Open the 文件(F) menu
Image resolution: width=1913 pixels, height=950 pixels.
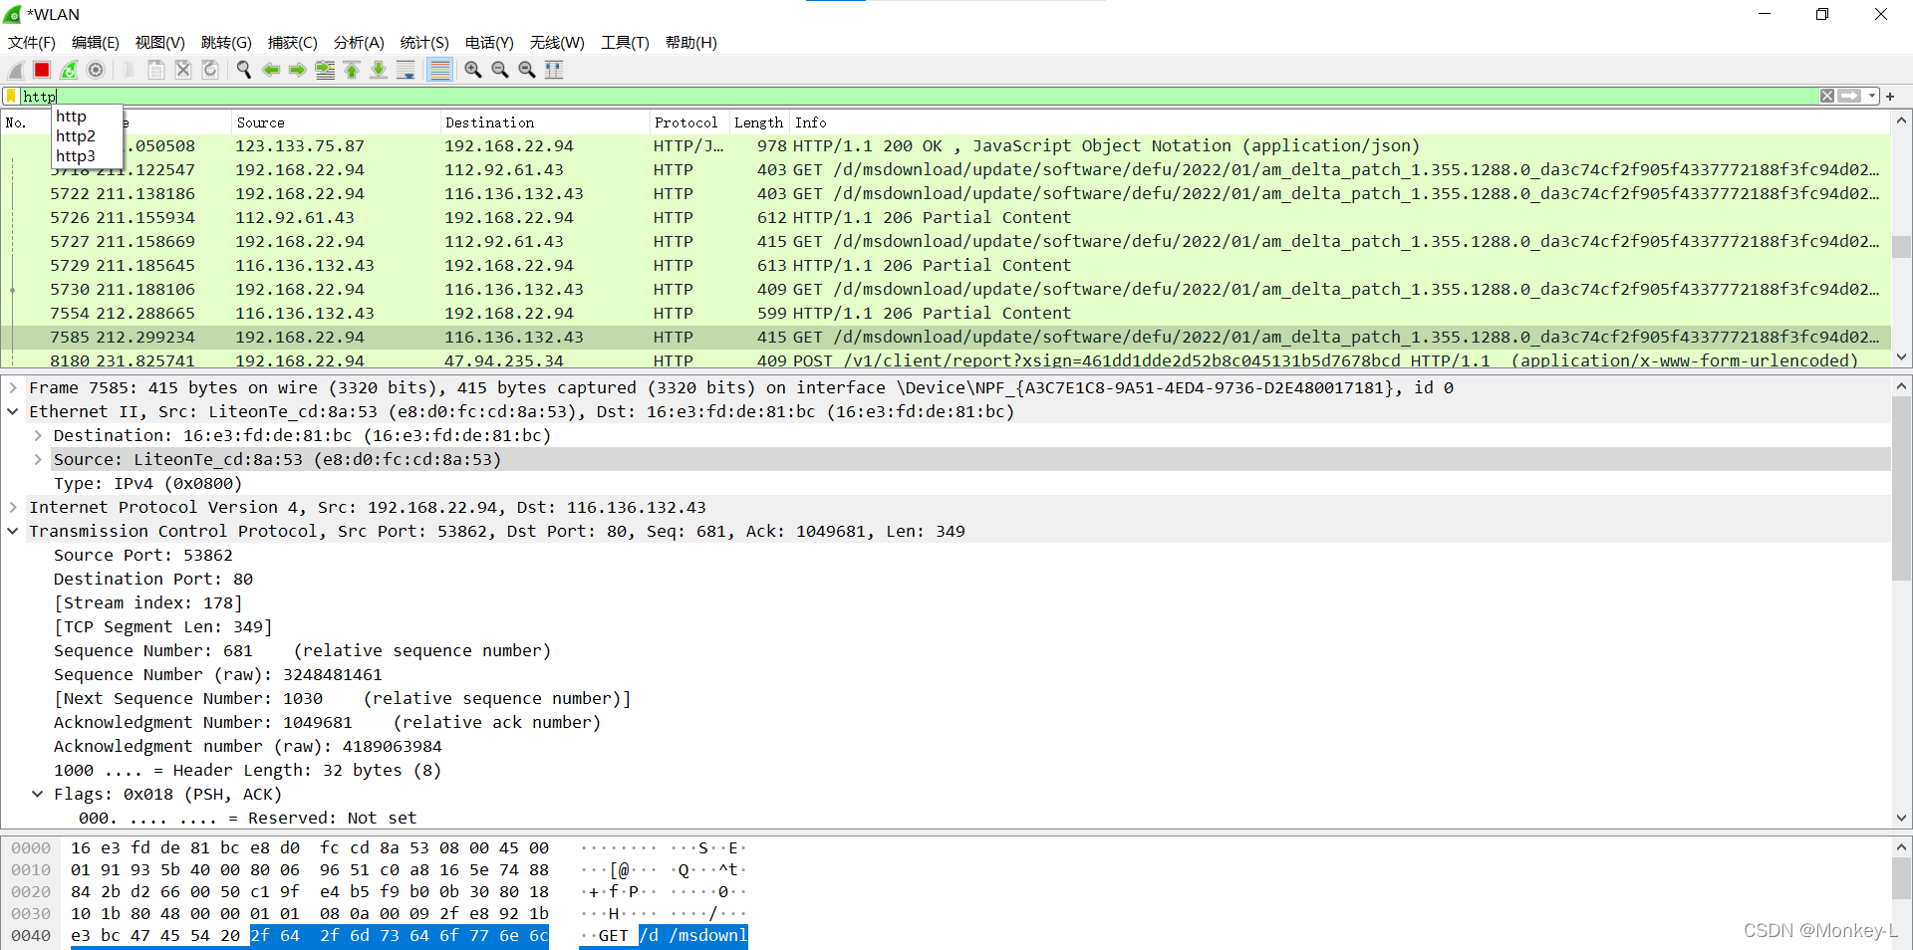pyautogui.click(x=32, y=43)
